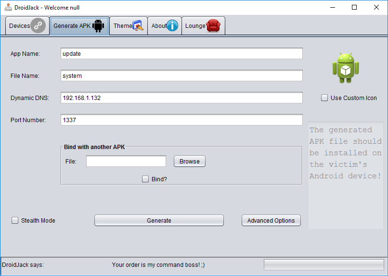
Task: Select the Generate APK tab
Action: pos(79,25)
